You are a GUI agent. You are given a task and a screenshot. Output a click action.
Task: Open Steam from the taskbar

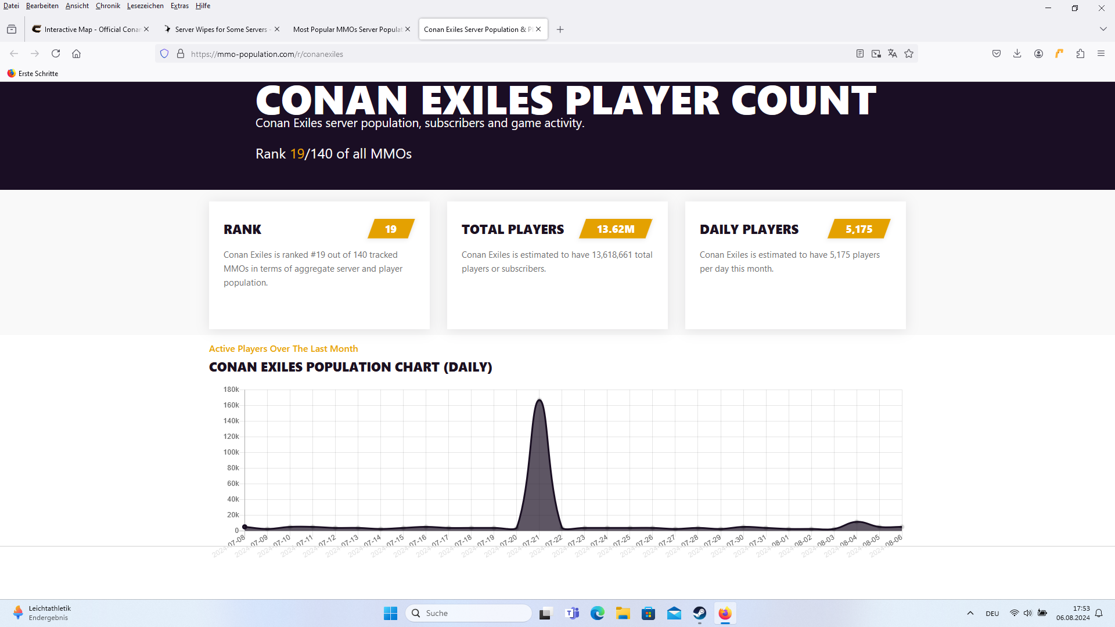point(699,613)
